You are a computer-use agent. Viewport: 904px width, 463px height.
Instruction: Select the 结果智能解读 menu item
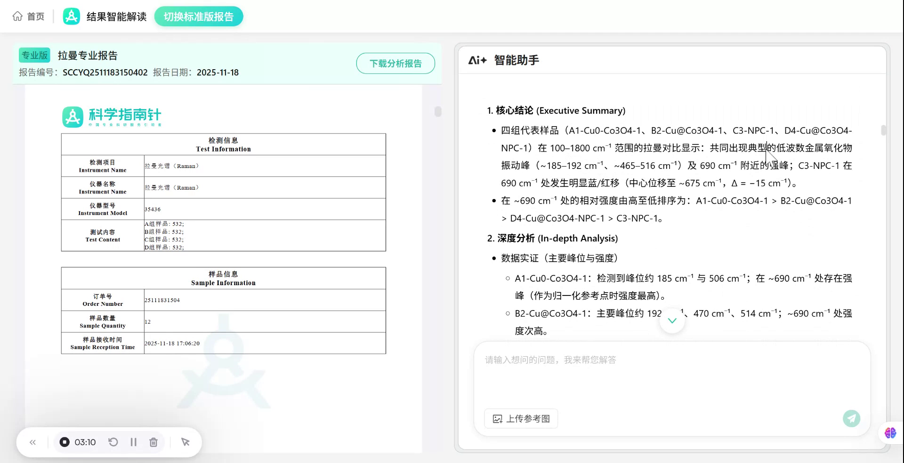116,16
